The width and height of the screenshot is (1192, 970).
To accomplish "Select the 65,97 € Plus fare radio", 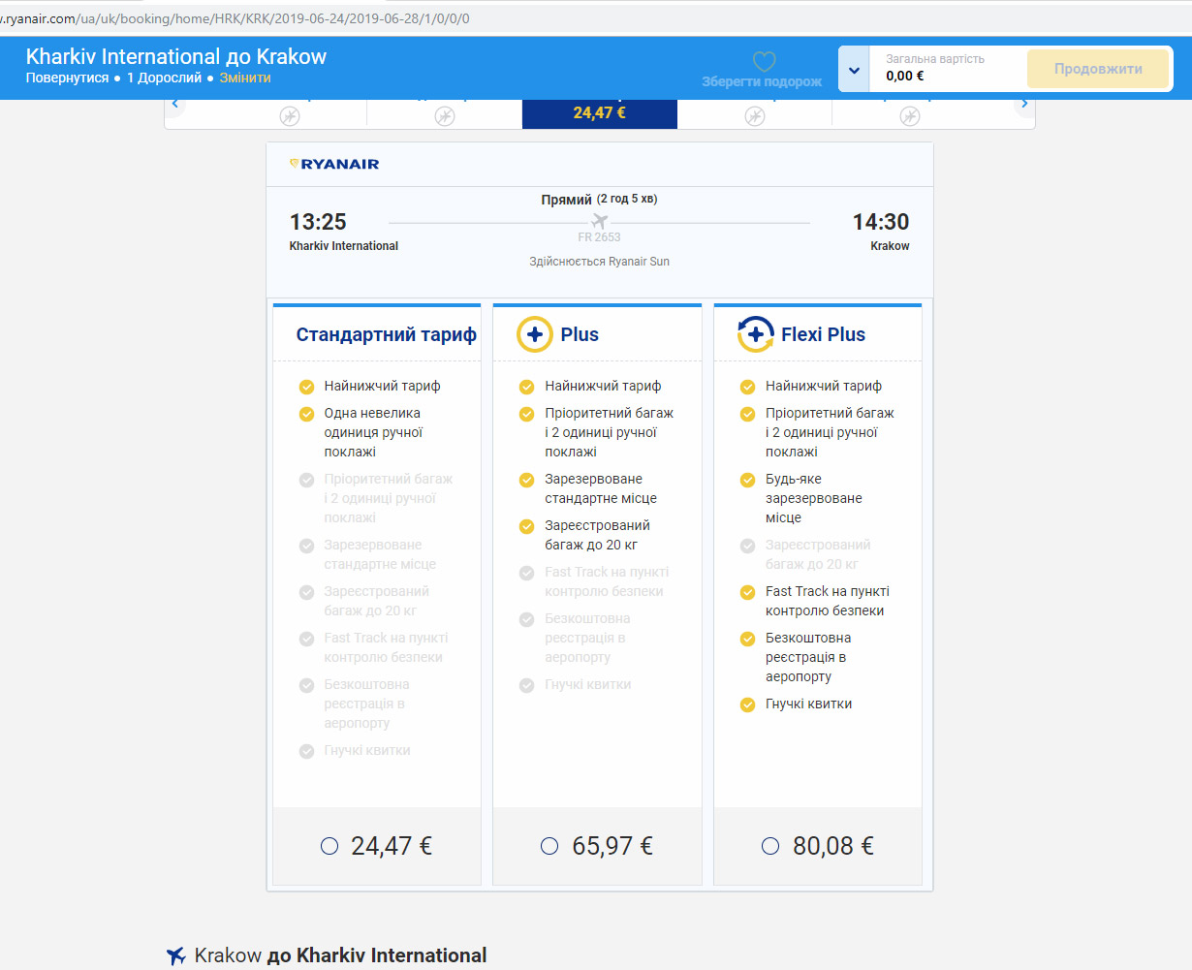I will (549, 846).
